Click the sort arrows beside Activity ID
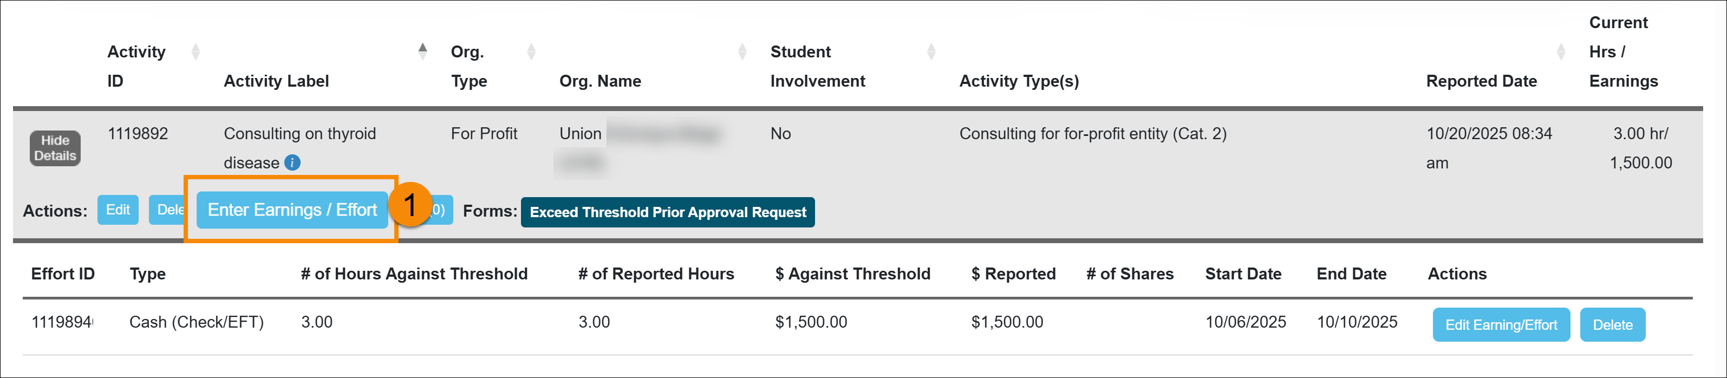The height and width of the screenshot is (378, 1727). pos(195,51)
